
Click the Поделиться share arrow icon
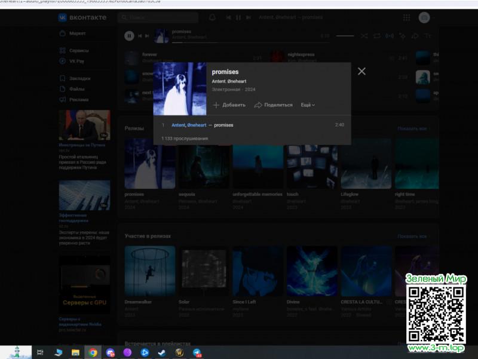click(258, 105)
